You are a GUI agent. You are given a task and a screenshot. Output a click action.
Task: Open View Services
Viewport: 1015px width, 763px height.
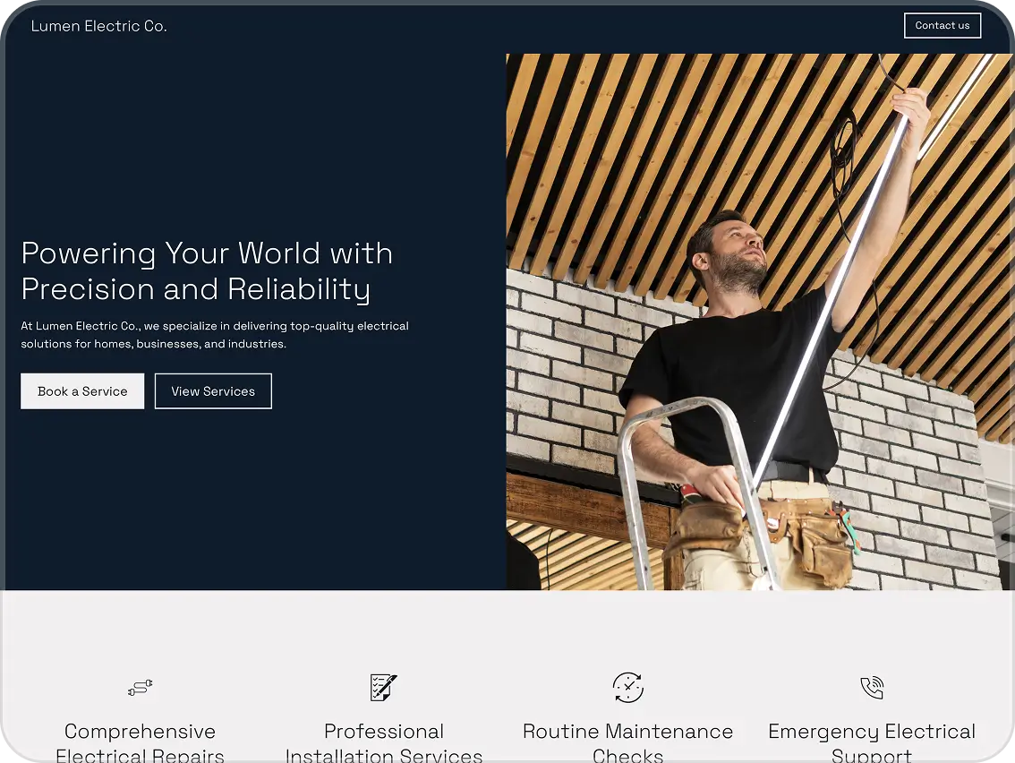(x=213, y=390)
